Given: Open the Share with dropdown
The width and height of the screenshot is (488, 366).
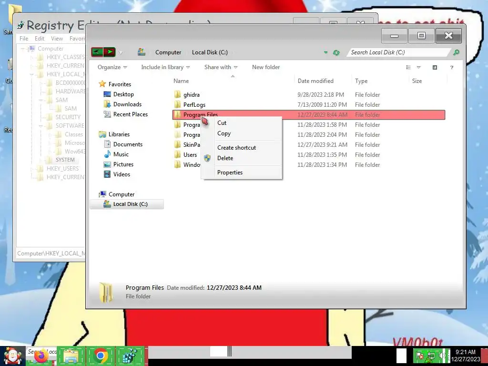Looking at the screenshot, I should [x=221, y=67].
